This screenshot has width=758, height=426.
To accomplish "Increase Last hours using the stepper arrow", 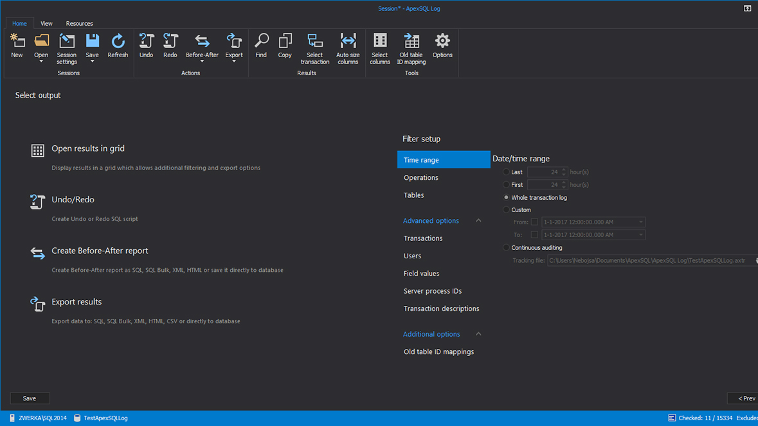I will click(564, 169).
